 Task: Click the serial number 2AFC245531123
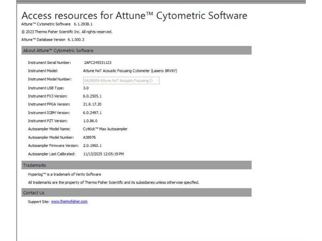98,63
